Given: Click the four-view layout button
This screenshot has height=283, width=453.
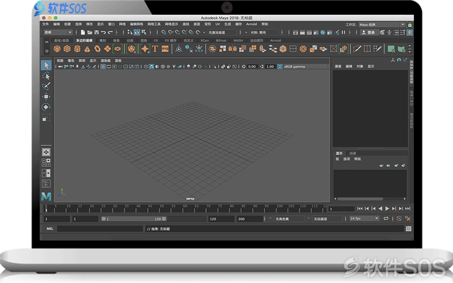Looking at the screenshot, I should [x=46, y=162].
